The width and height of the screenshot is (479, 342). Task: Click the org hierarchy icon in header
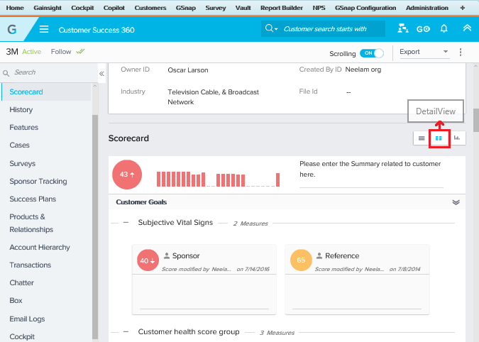coord(403,28)
